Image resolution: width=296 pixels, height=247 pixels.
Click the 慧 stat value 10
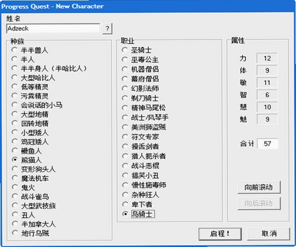coord(267,107)
